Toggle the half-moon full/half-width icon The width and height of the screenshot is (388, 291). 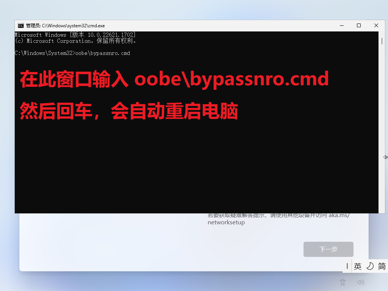coord(370,266)
